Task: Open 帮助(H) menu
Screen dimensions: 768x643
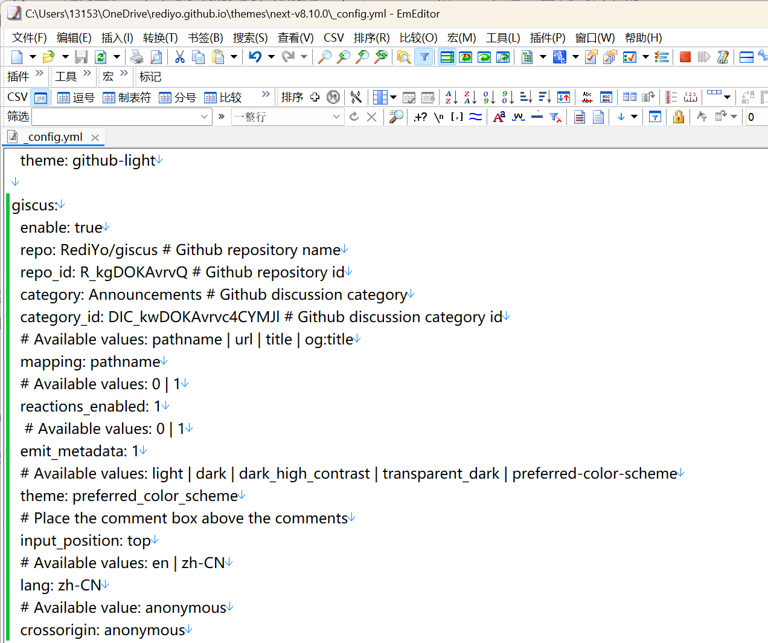Action: 644,37
